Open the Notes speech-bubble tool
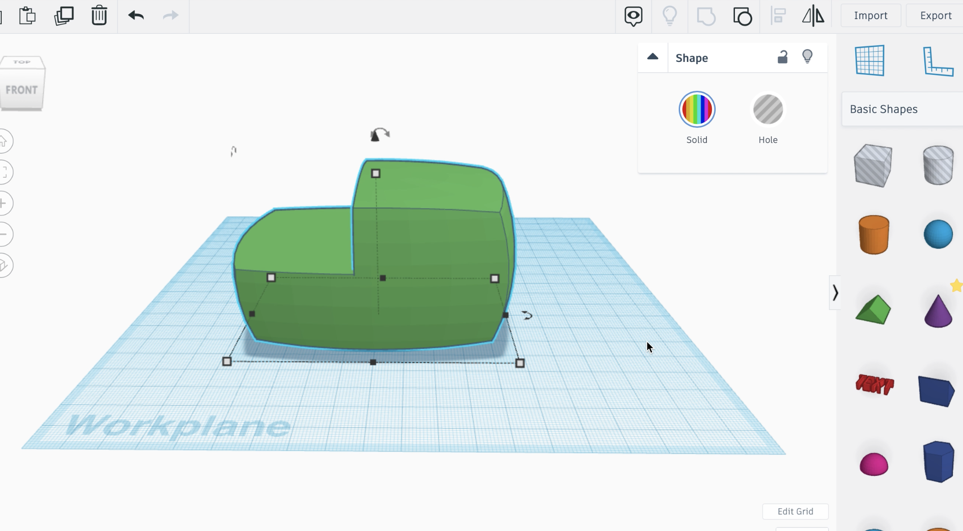963x531 pixels. click(633, 16)
